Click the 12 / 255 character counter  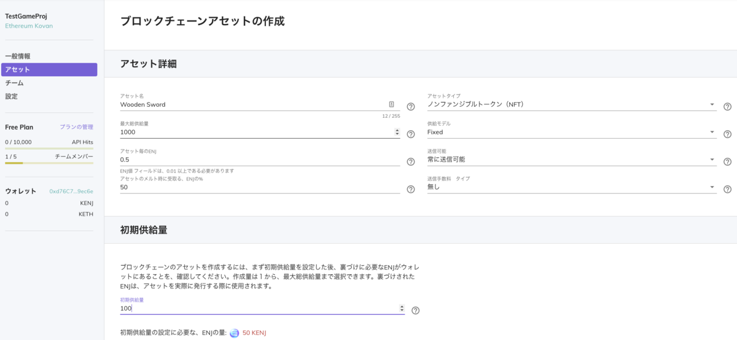click(x=391, y=116)
